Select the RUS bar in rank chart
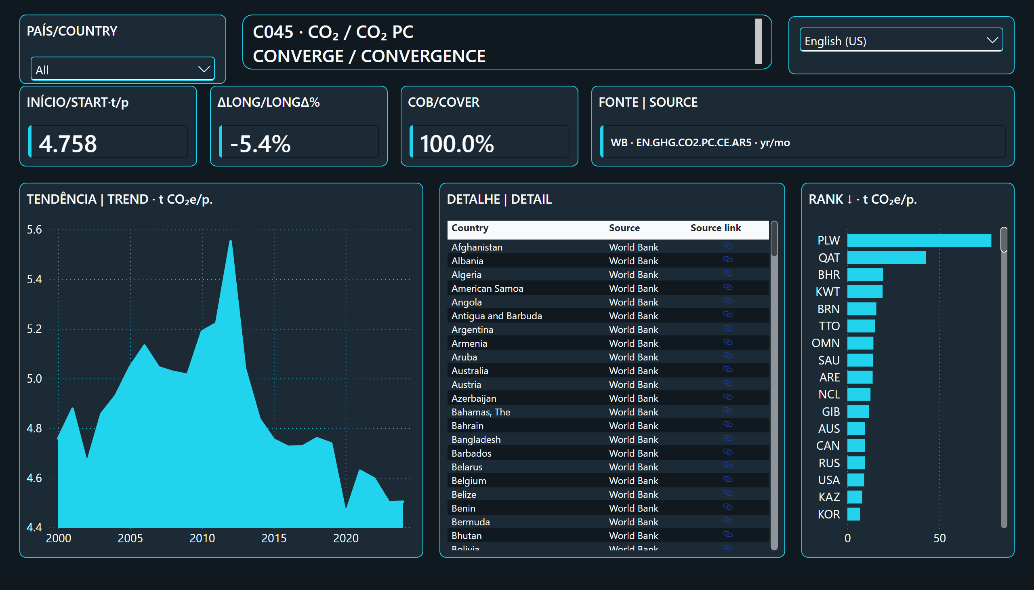Screen dimensions: 1034x590 (856, 463)
